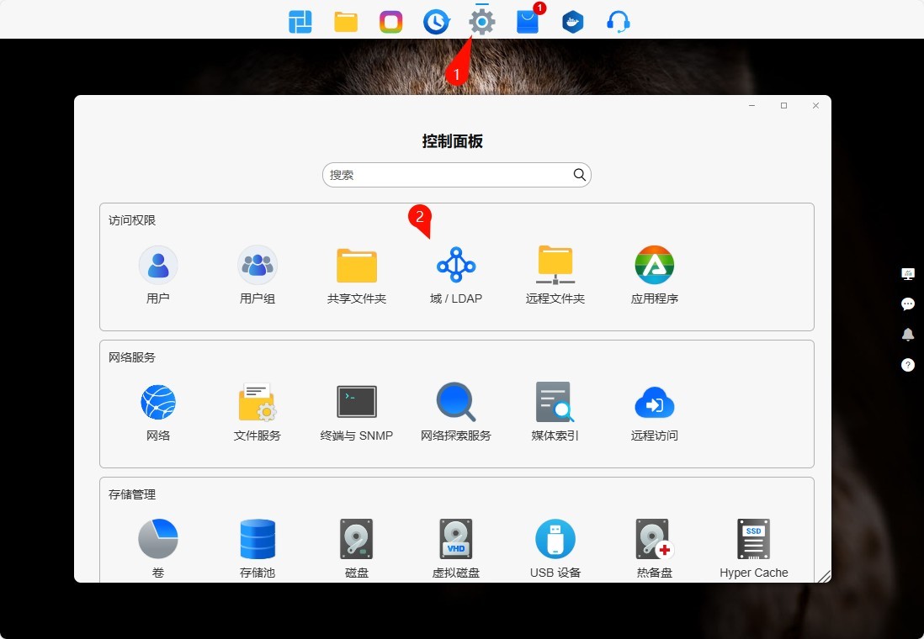Minimize the 控制面板 window

[752, 105]
